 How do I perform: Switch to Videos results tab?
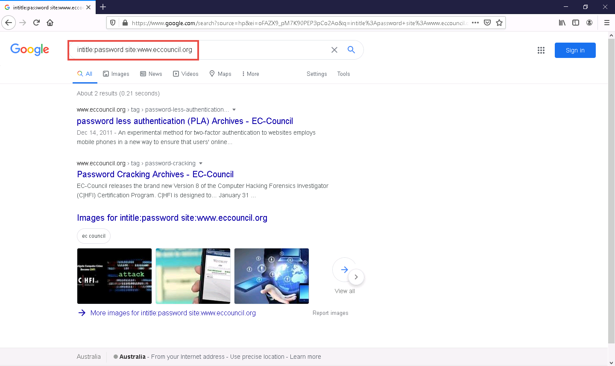(186, 74)
